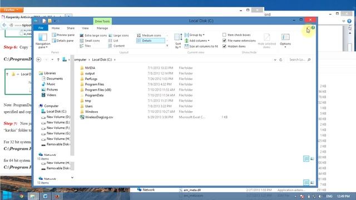
Task: Click Size all columns to fit
Action: [201, 46]
